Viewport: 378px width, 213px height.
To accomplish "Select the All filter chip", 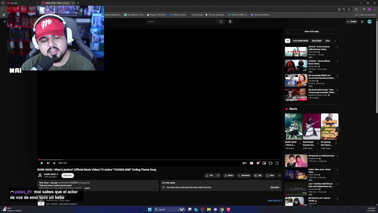I will pyautogui.click(x=288, y=41).
